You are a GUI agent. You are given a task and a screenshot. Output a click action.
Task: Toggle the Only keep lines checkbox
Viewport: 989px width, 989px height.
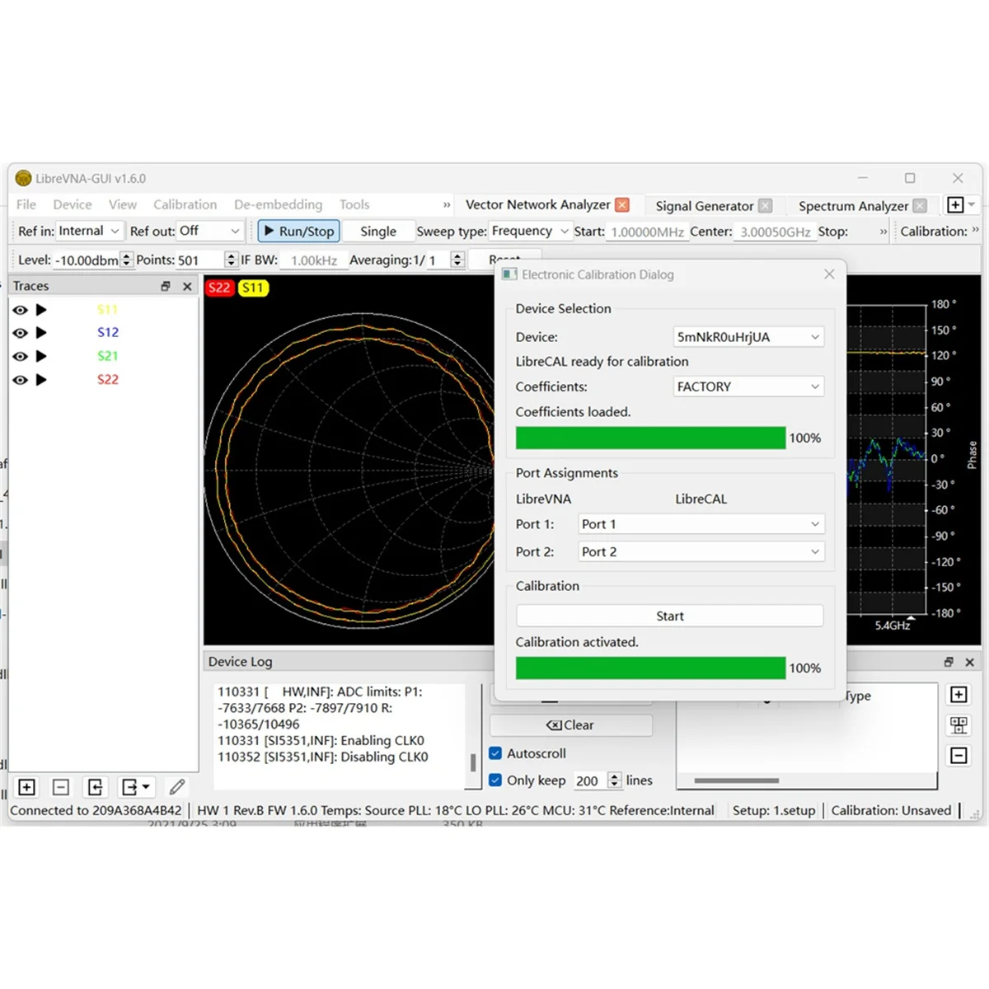coord(495,780)
